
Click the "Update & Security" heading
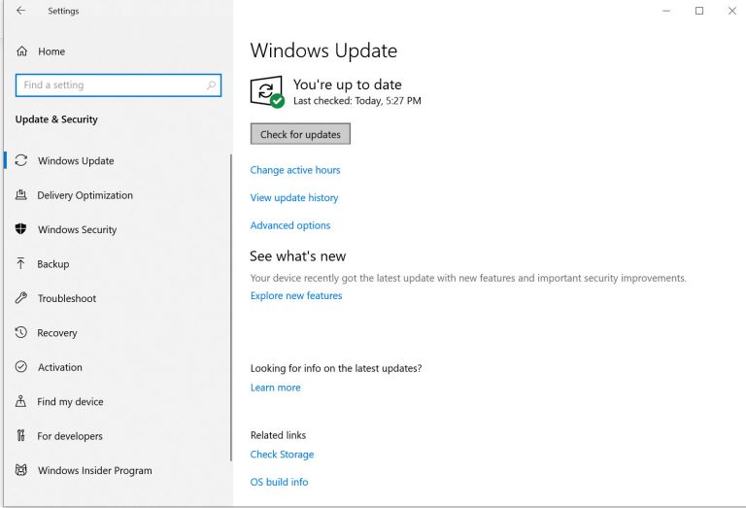pyautogui.click(x=56, y=119)
